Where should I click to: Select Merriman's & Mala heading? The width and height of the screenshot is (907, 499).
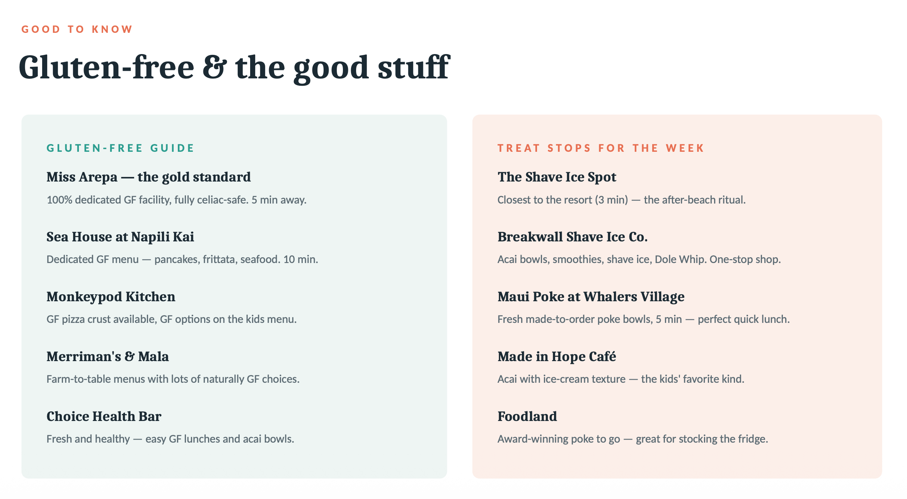click(x=107, y=356)
